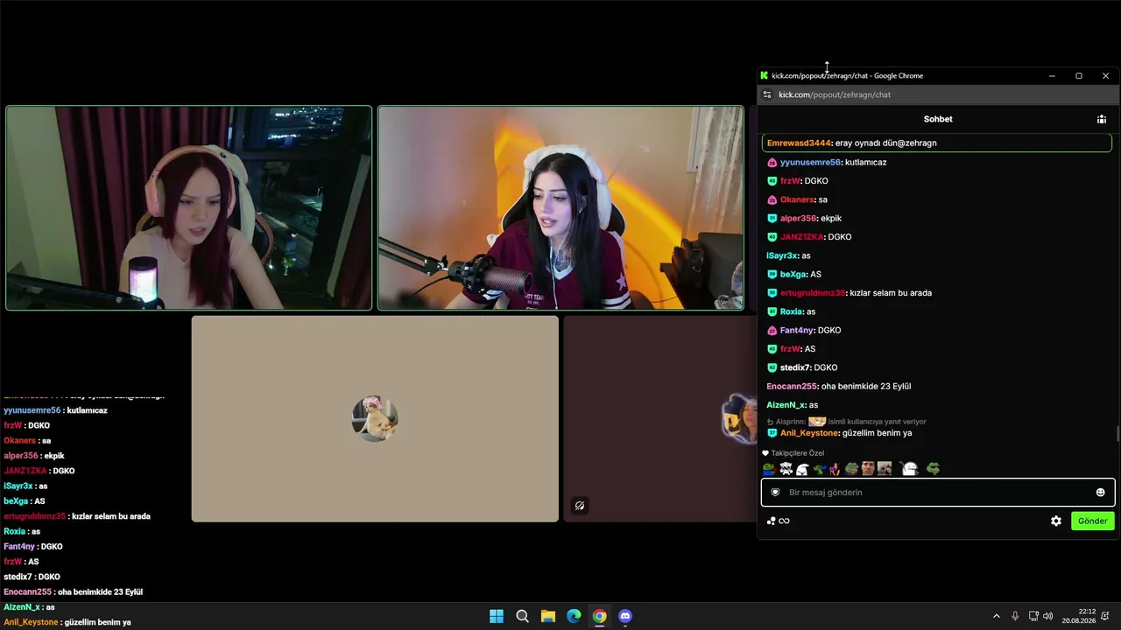
Task: Click username Anil_Keystone in popout chat
Action: pos(809,433)
